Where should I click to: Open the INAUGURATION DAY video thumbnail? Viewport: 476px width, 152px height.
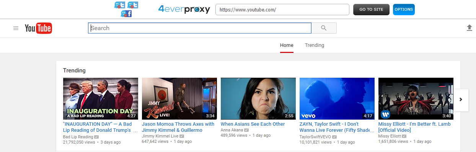point(101,99)
